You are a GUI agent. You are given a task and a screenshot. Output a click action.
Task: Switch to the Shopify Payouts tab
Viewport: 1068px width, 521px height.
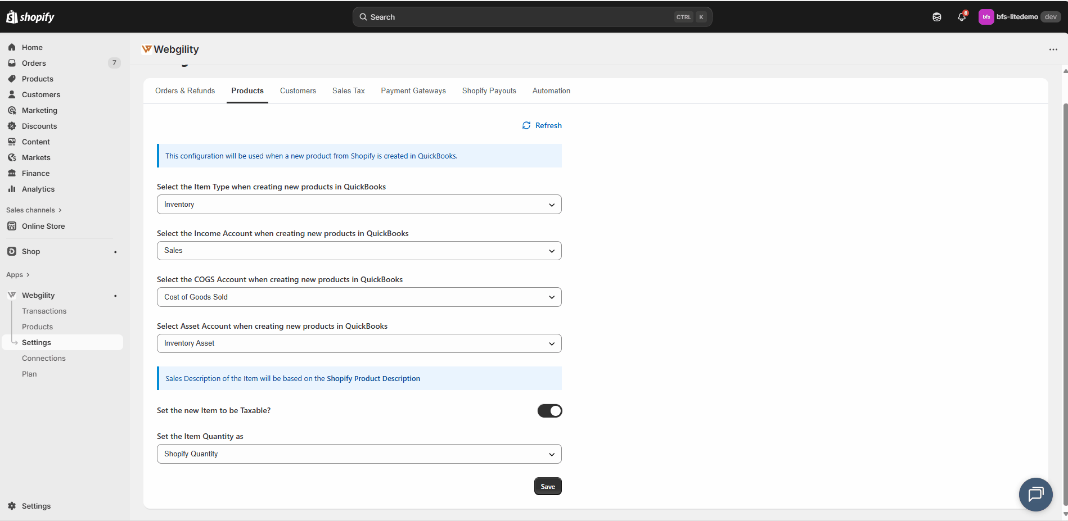coord(489,91)
